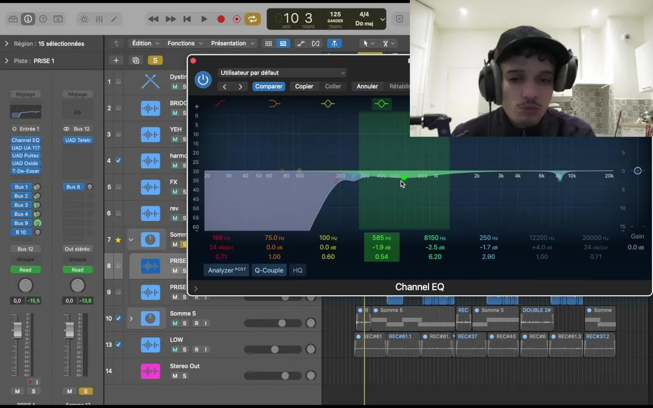Toggle the Q-Couple button

click(269, 270)
